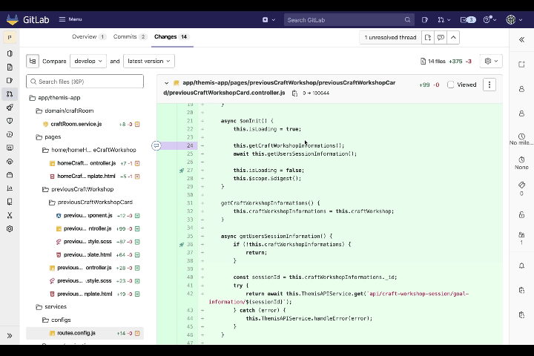This screenshot has height=356, width=534.
Task: Open the project Settings gear sidebar icon
Action: click(x=10, y=228)
